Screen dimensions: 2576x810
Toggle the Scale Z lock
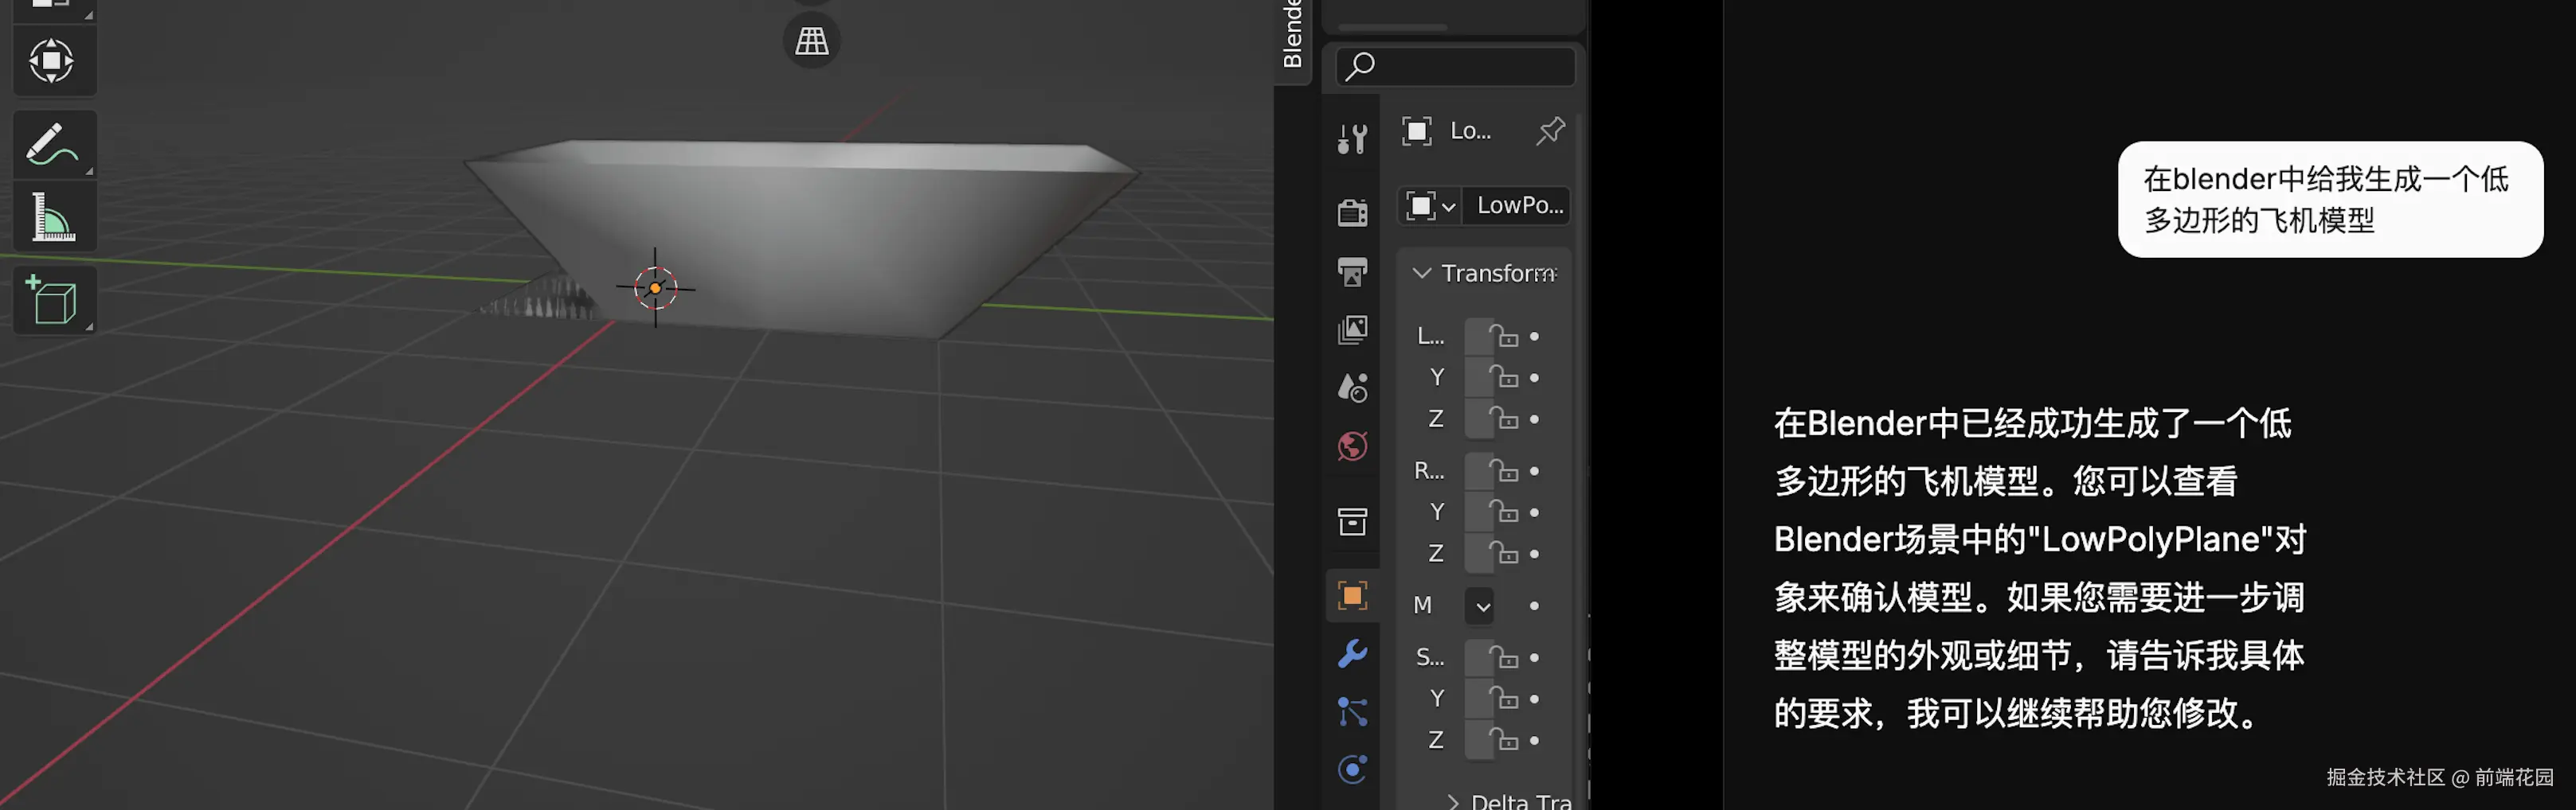coord(1503,741)
